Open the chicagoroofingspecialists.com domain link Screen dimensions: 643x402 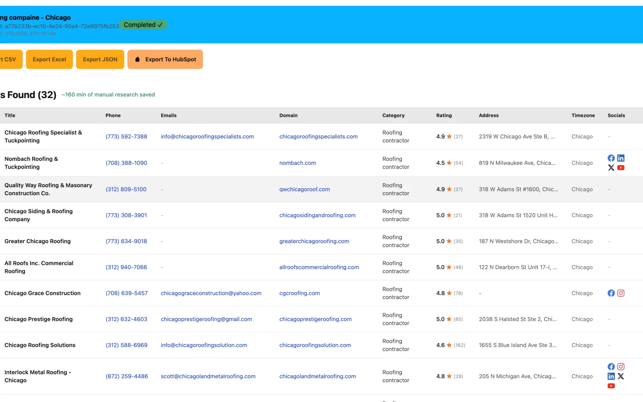(x=318, y=137)
